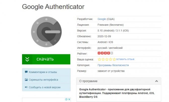This screenshot has height=102, width=169.
Task: Click the picture icon for screenshots
Action: click(x=26, y=80)
